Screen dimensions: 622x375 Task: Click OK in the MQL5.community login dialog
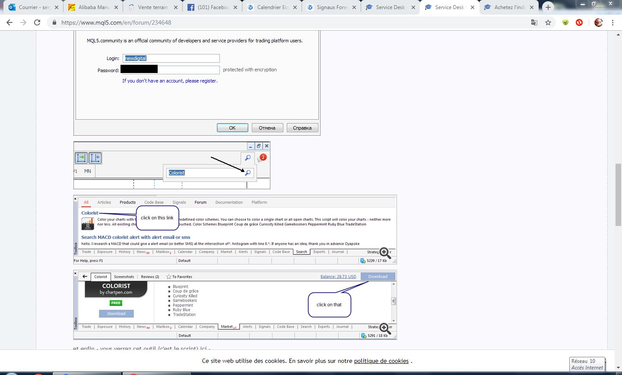coord(232,128)
